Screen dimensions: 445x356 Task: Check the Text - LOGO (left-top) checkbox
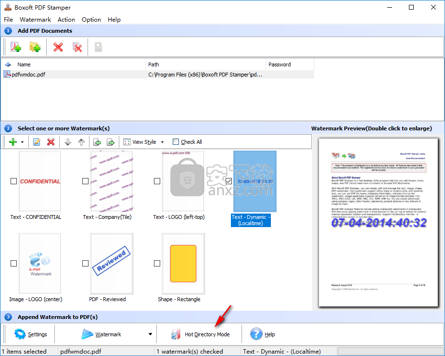157,181
